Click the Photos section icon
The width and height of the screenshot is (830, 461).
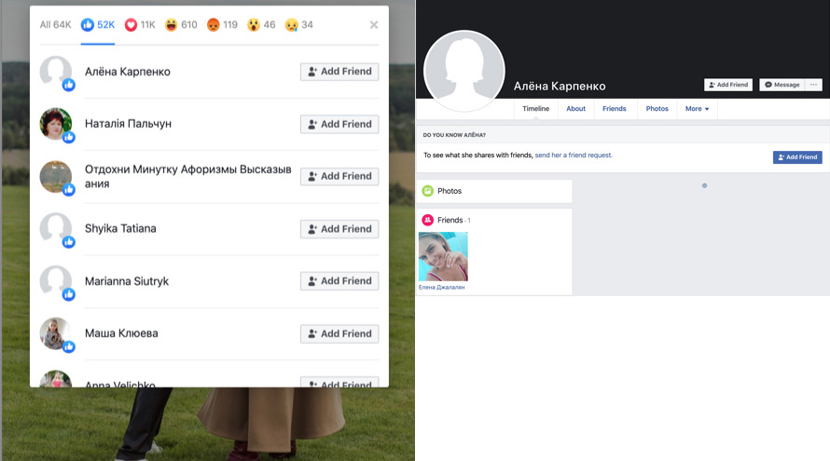[x=428, y=191]
